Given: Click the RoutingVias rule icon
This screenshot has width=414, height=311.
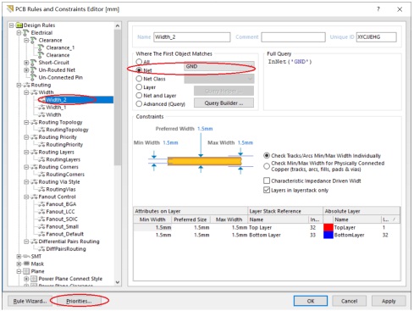Looking at the screenshot, I should point(41,189).
